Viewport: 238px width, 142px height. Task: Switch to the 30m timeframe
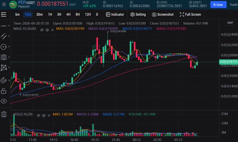pyautogui.click(x=40, y=14)
